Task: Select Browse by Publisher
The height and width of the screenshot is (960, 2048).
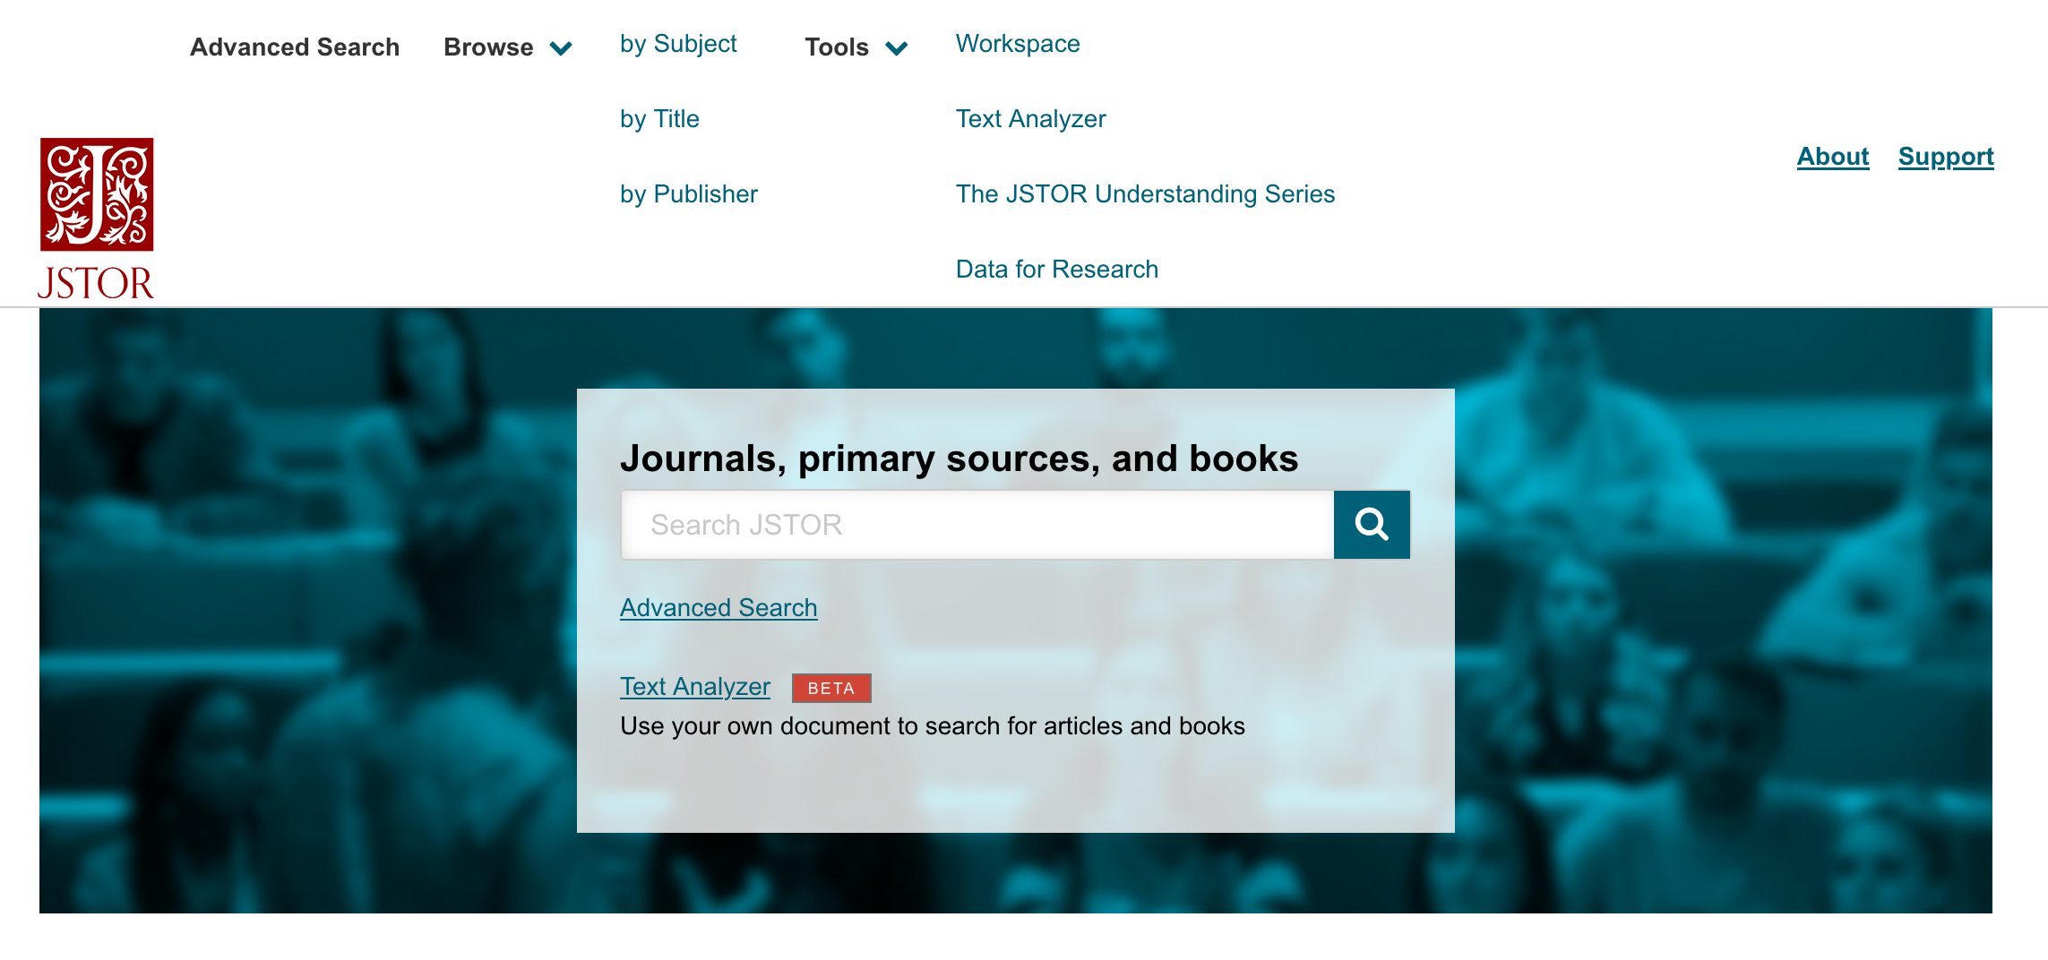Action: [x=689, y=194]
